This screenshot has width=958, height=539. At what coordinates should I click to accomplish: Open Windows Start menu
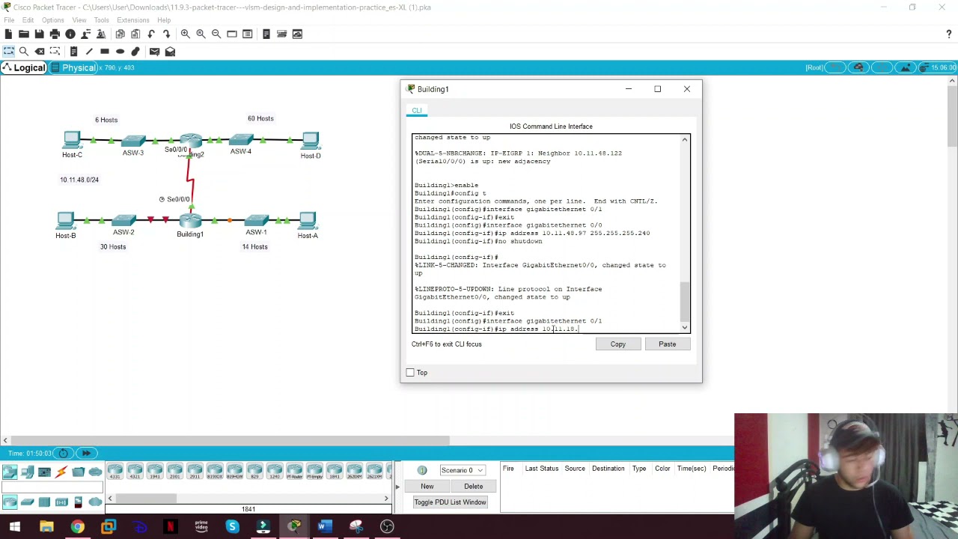[14, 527]
